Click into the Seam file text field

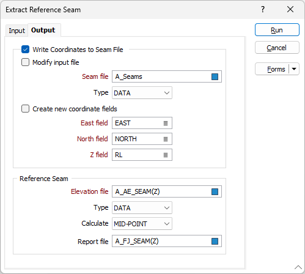click(161, 76)
